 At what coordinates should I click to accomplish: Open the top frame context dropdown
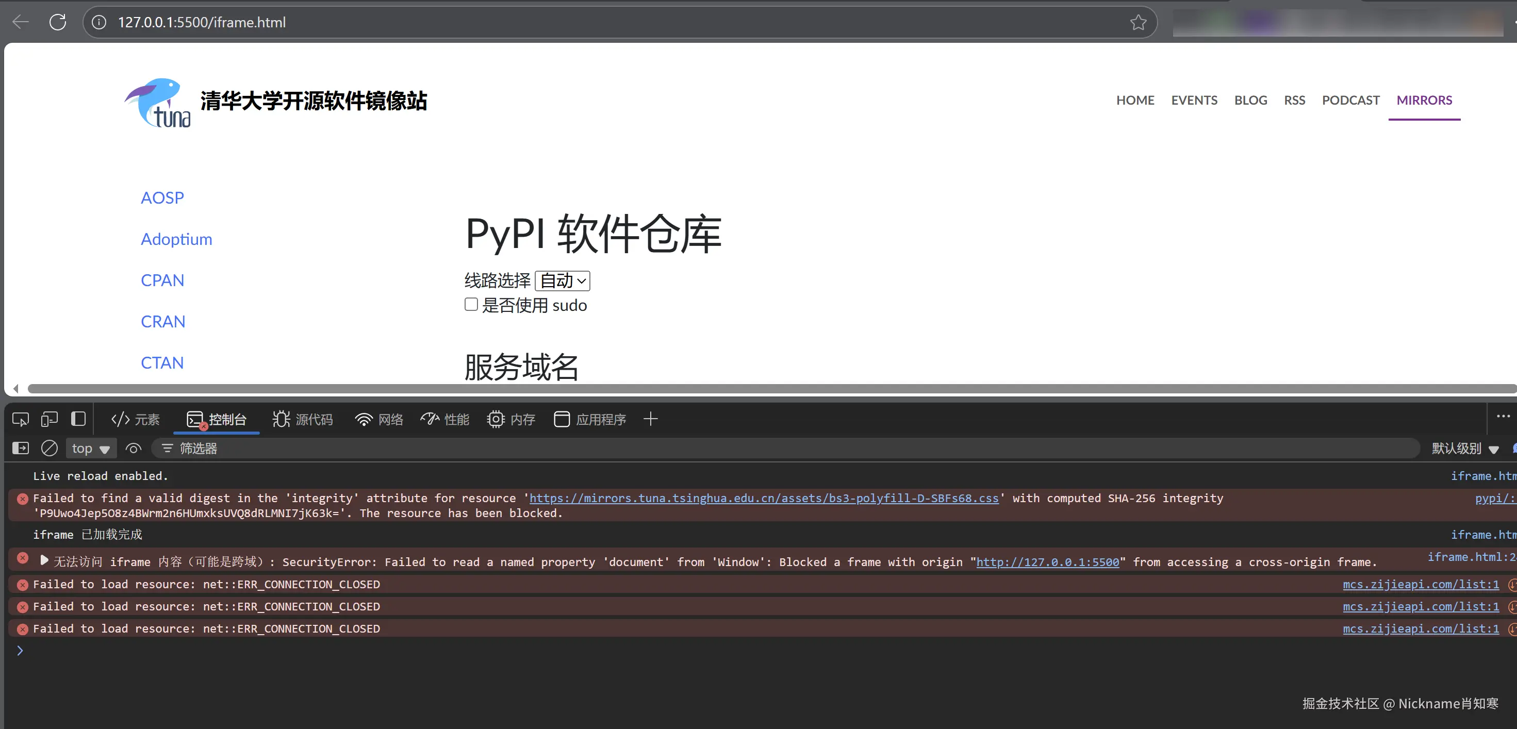(x=90, y=448)
